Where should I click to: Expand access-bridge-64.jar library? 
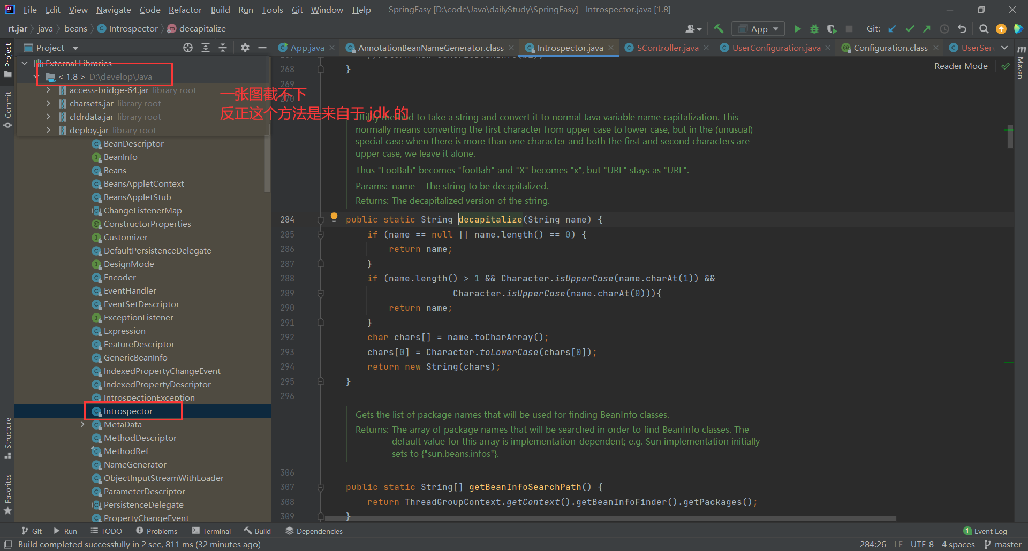[x=48, y=90]
